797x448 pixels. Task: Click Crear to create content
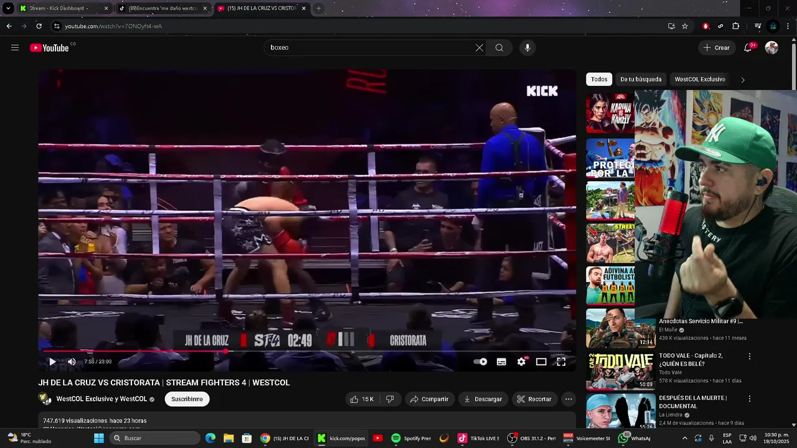click(x=716, y=47)
